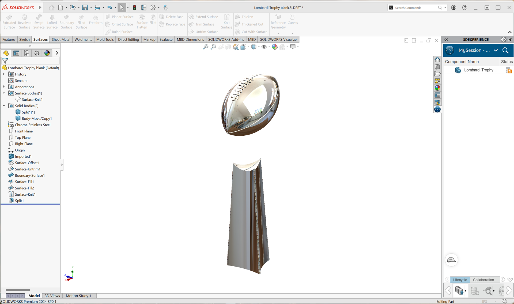This screenshot has width=514, height=304.
Task: Click the Edit Appearance color ball
Action: point(274,47)
